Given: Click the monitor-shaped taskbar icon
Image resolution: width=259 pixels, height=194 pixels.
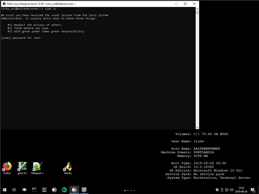Looking at the screenshot, I should click(x=84, y=190).
